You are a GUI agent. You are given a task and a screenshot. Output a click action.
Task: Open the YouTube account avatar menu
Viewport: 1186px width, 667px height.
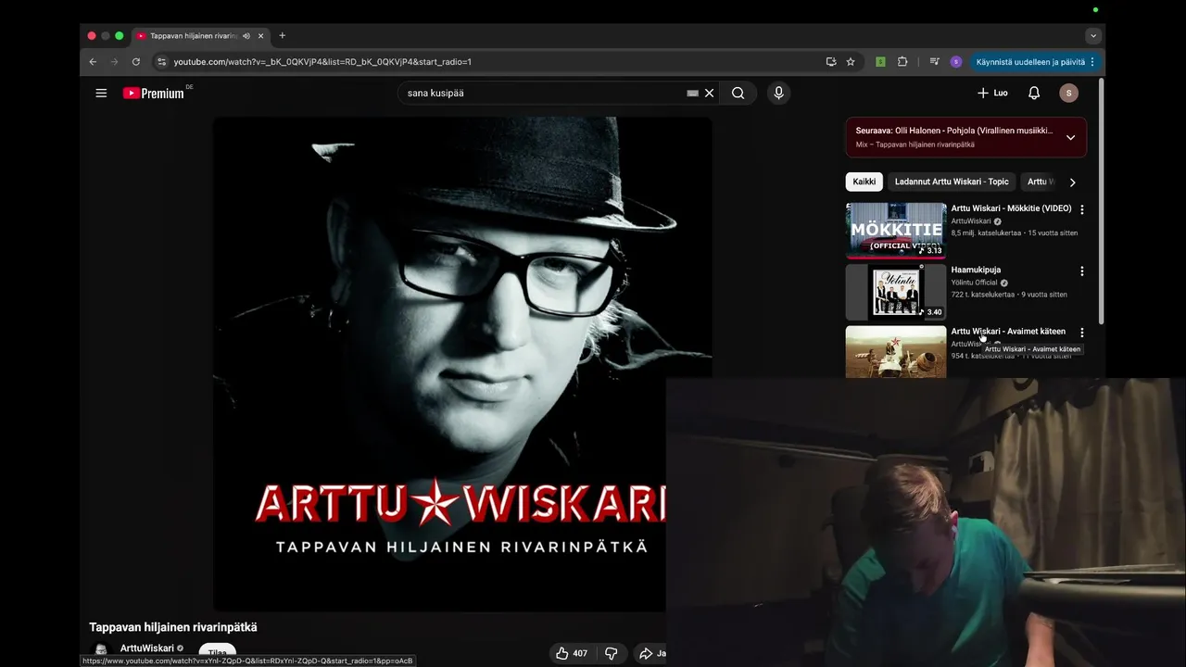click(1068, 93)
